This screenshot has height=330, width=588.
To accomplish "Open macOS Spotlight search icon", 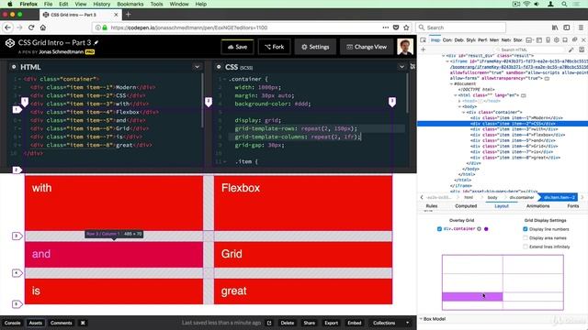I will point(564,4).
